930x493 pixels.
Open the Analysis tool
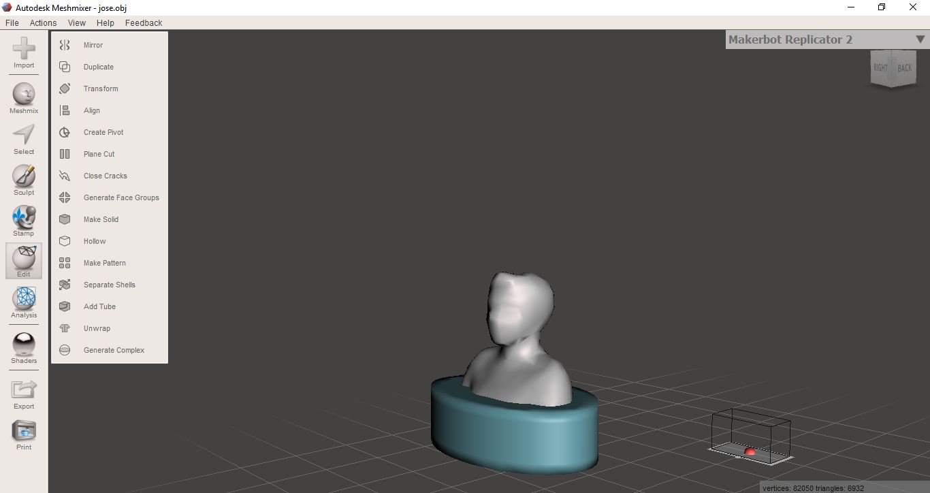tap(24, 302)
